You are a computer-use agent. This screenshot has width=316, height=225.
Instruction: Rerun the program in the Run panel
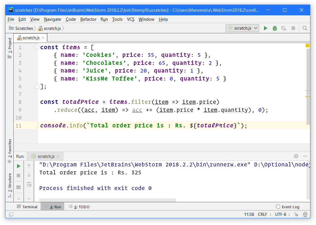[x=18, y=166]
